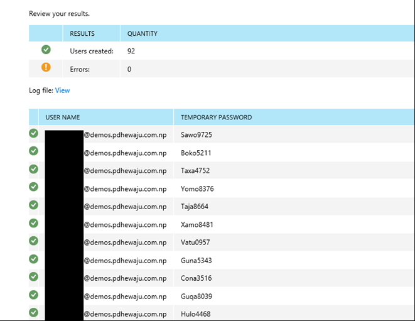Click the check icon in the Xamo8481 row
This screenshot has height=321, width=415.
tap(34, 223)
